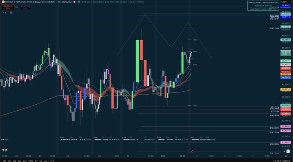
Task: Click the red SELL price button
Action: point(8,7)
